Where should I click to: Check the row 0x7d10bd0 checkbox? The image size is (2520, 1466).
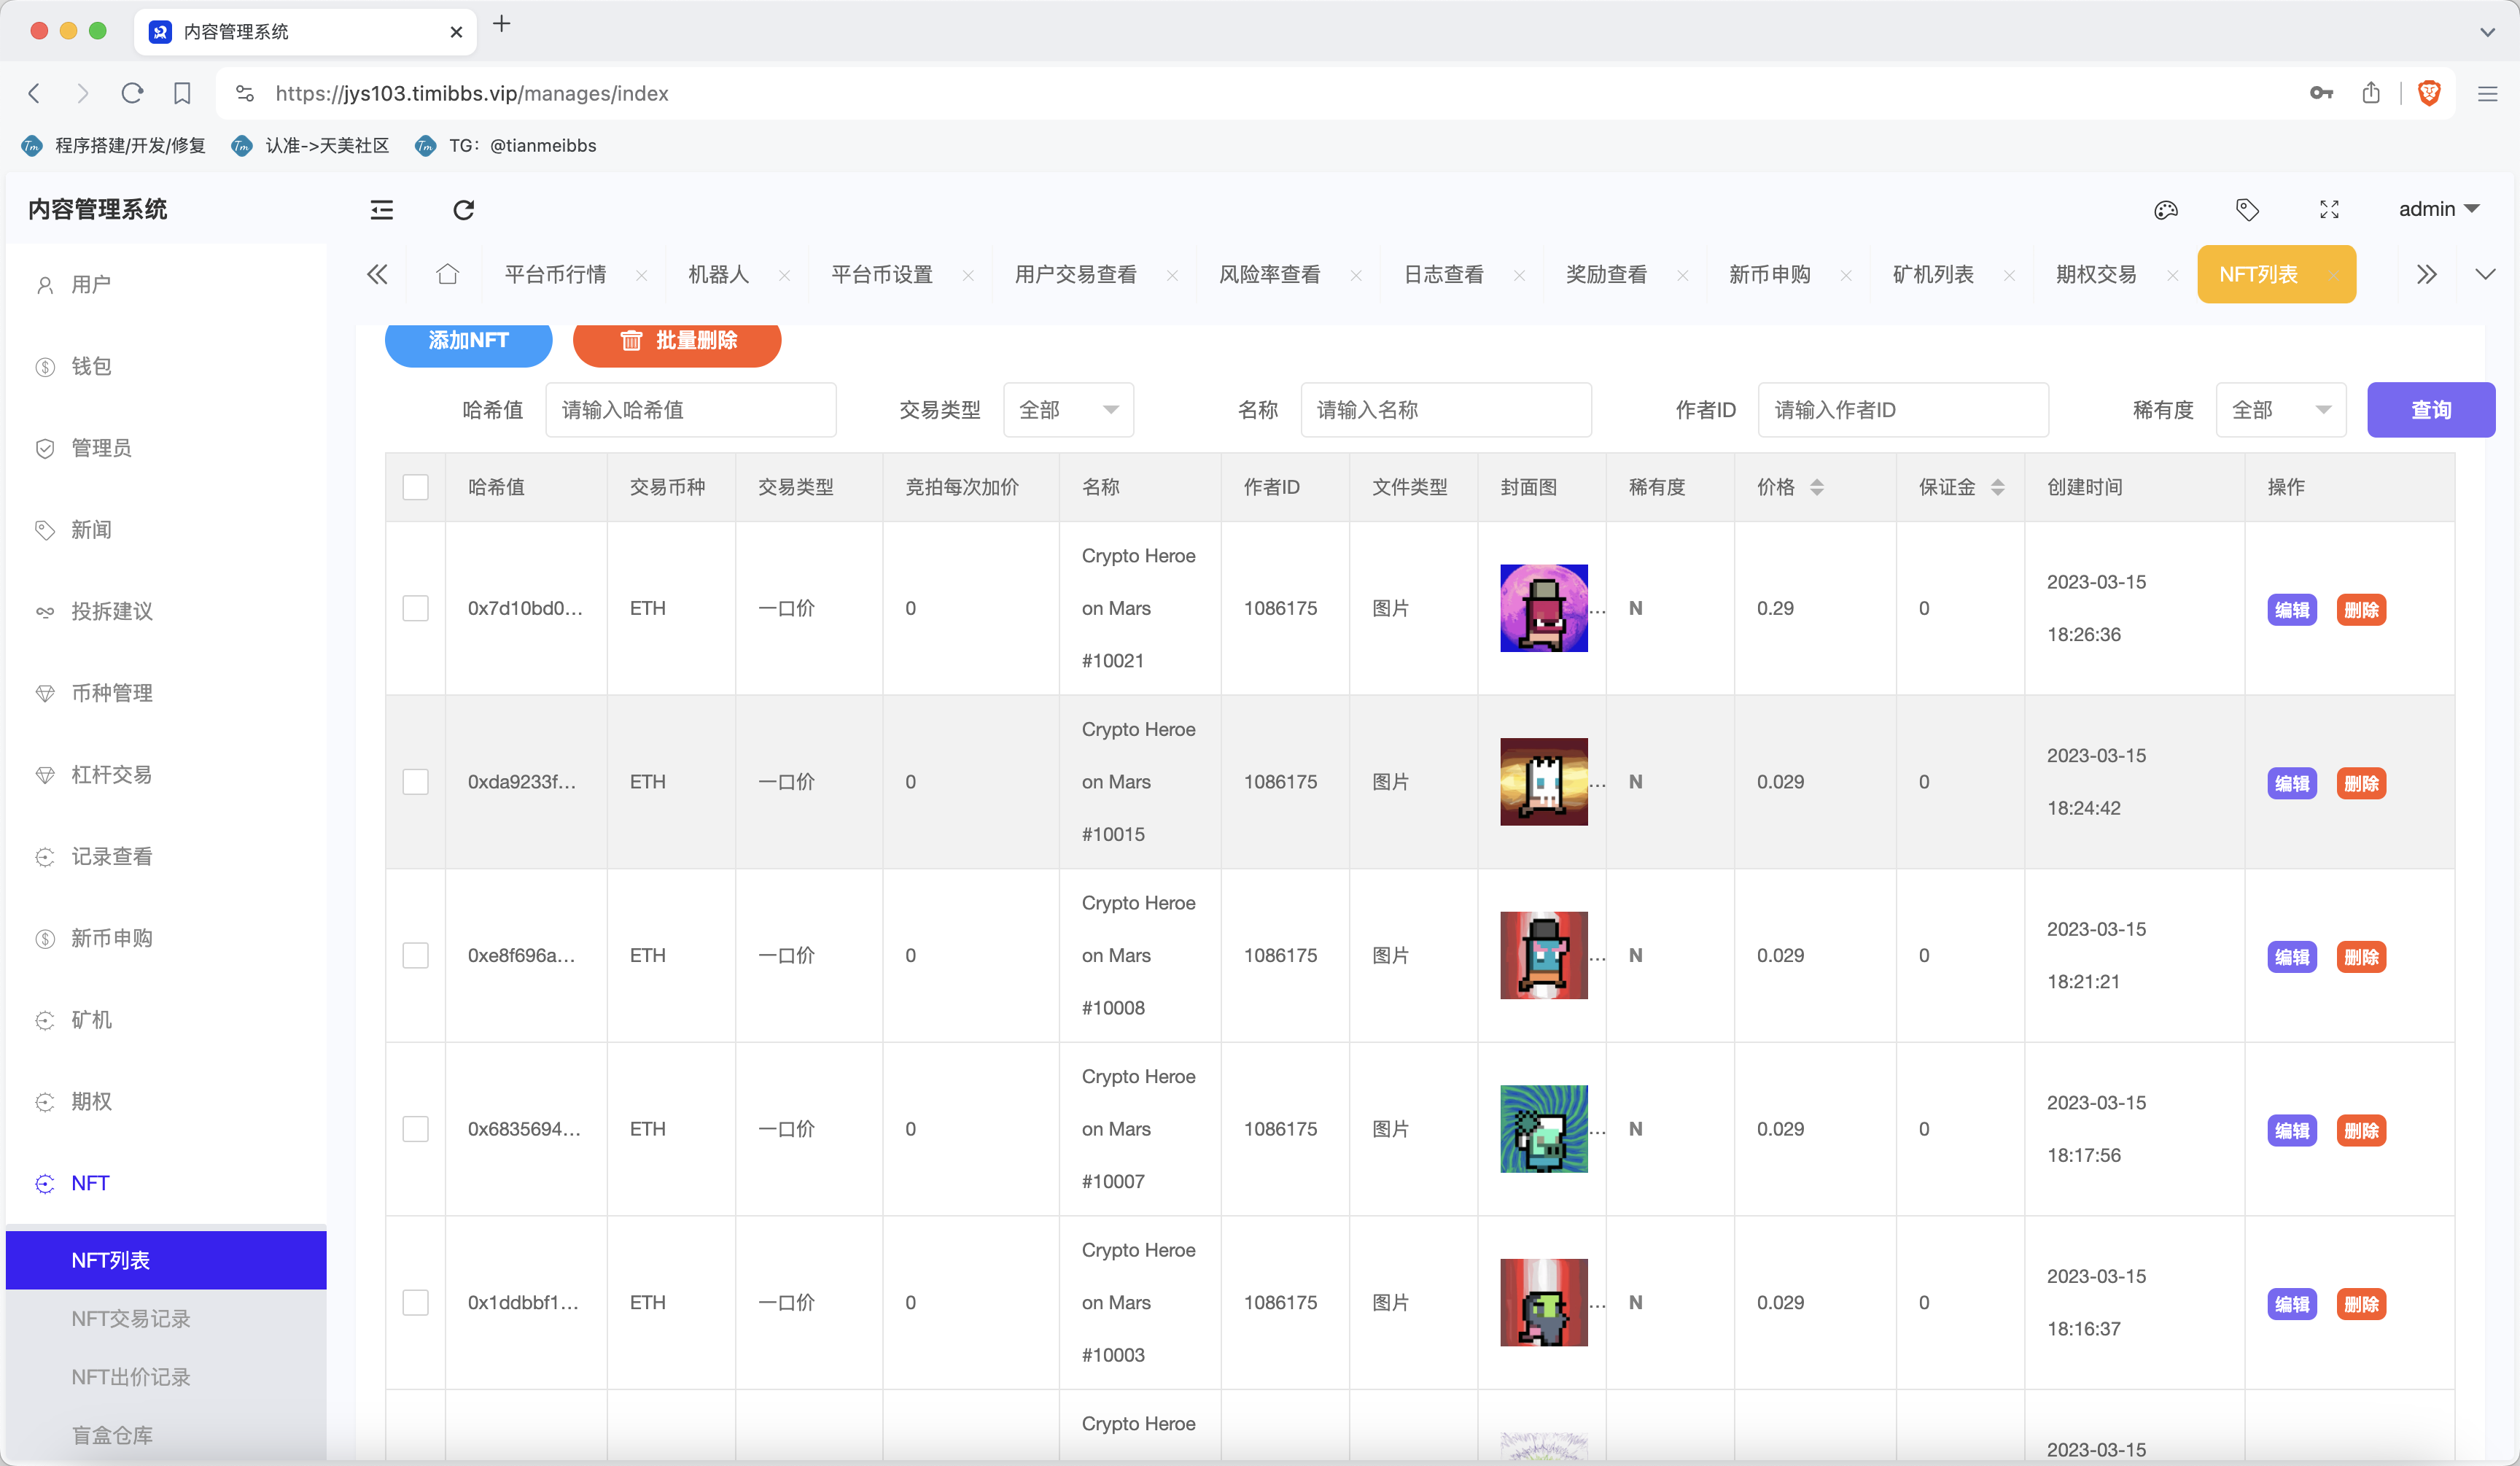415,608
